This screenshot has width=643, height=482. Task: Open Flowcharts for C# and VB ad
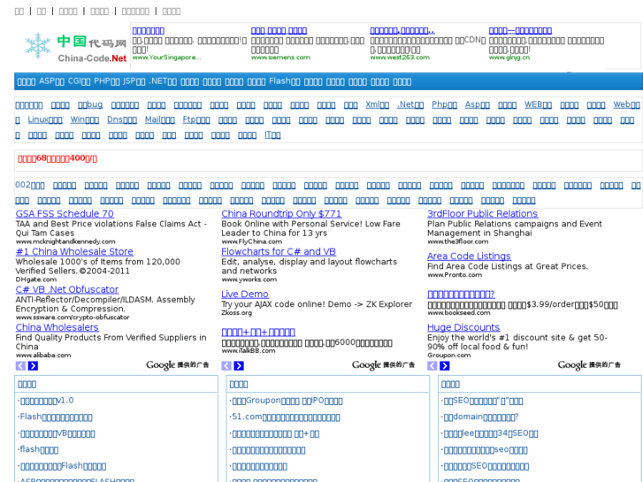click(279, 251)
